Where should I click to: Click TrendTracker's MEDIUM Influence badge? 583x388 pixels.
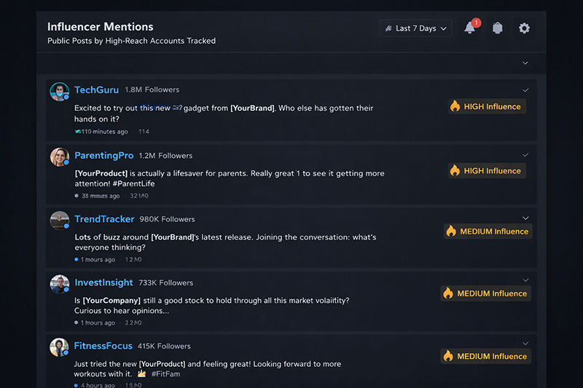point(488,231)
